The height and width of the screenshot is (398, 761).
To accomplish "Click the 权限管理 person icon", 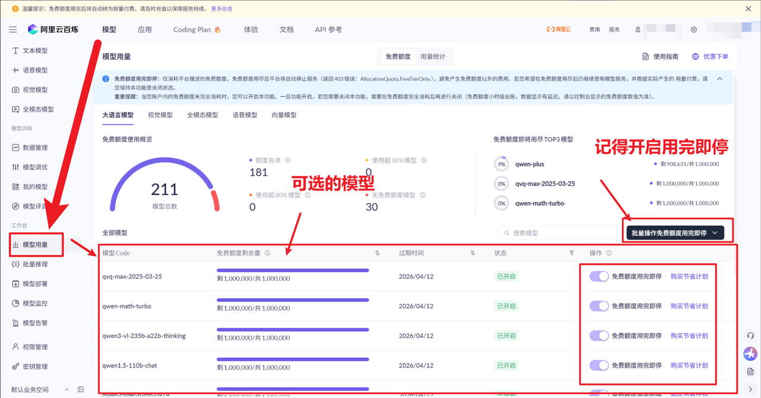I will [x=15, y=347].
